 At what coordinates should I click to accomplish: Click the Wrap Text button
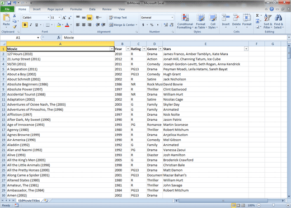point(118,17)
